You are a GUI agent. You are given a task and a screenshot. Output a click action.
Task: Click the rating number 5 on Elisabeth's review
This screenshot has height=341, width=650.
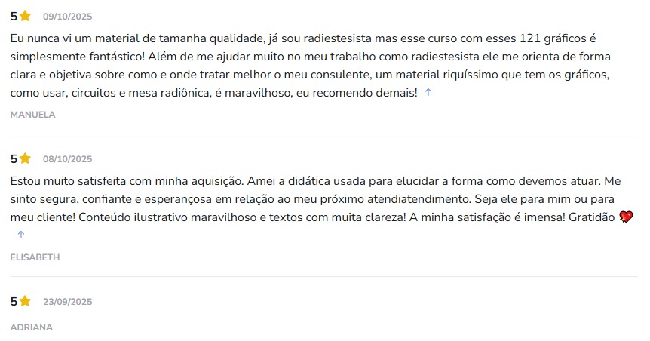[14, 158]
